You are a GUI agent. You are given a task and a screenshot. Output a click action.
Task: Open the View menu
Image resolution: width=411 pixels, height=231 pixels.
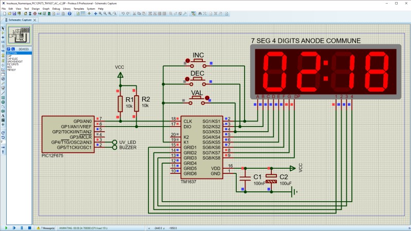tap(18, 9)
